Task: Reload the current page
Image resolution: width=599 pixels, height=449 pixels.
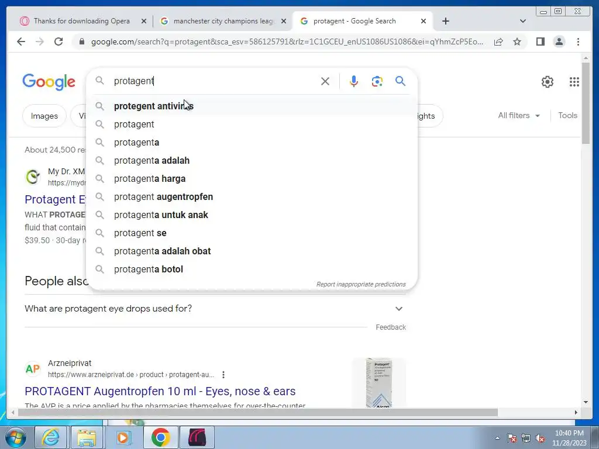Action: [58, 42]
